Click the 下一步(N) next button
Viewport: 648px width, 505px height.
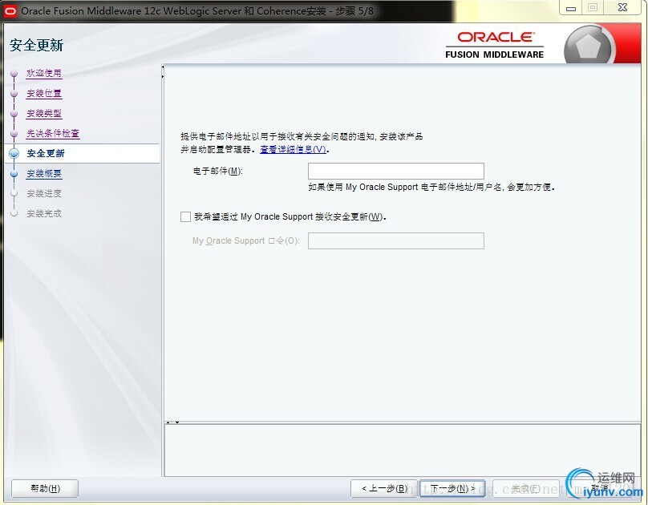[452, 488]
